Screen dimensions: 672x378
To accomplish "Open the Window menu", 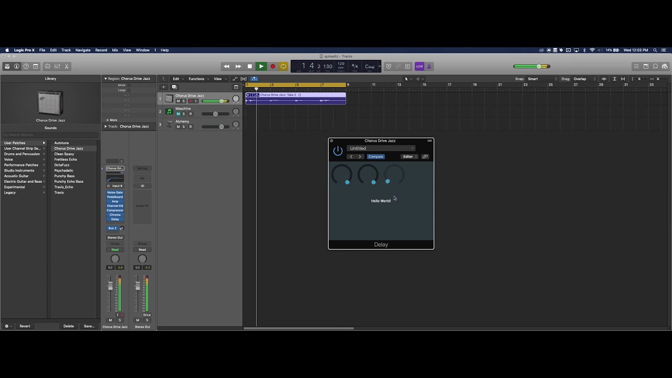I will click(x=143, y=50).
